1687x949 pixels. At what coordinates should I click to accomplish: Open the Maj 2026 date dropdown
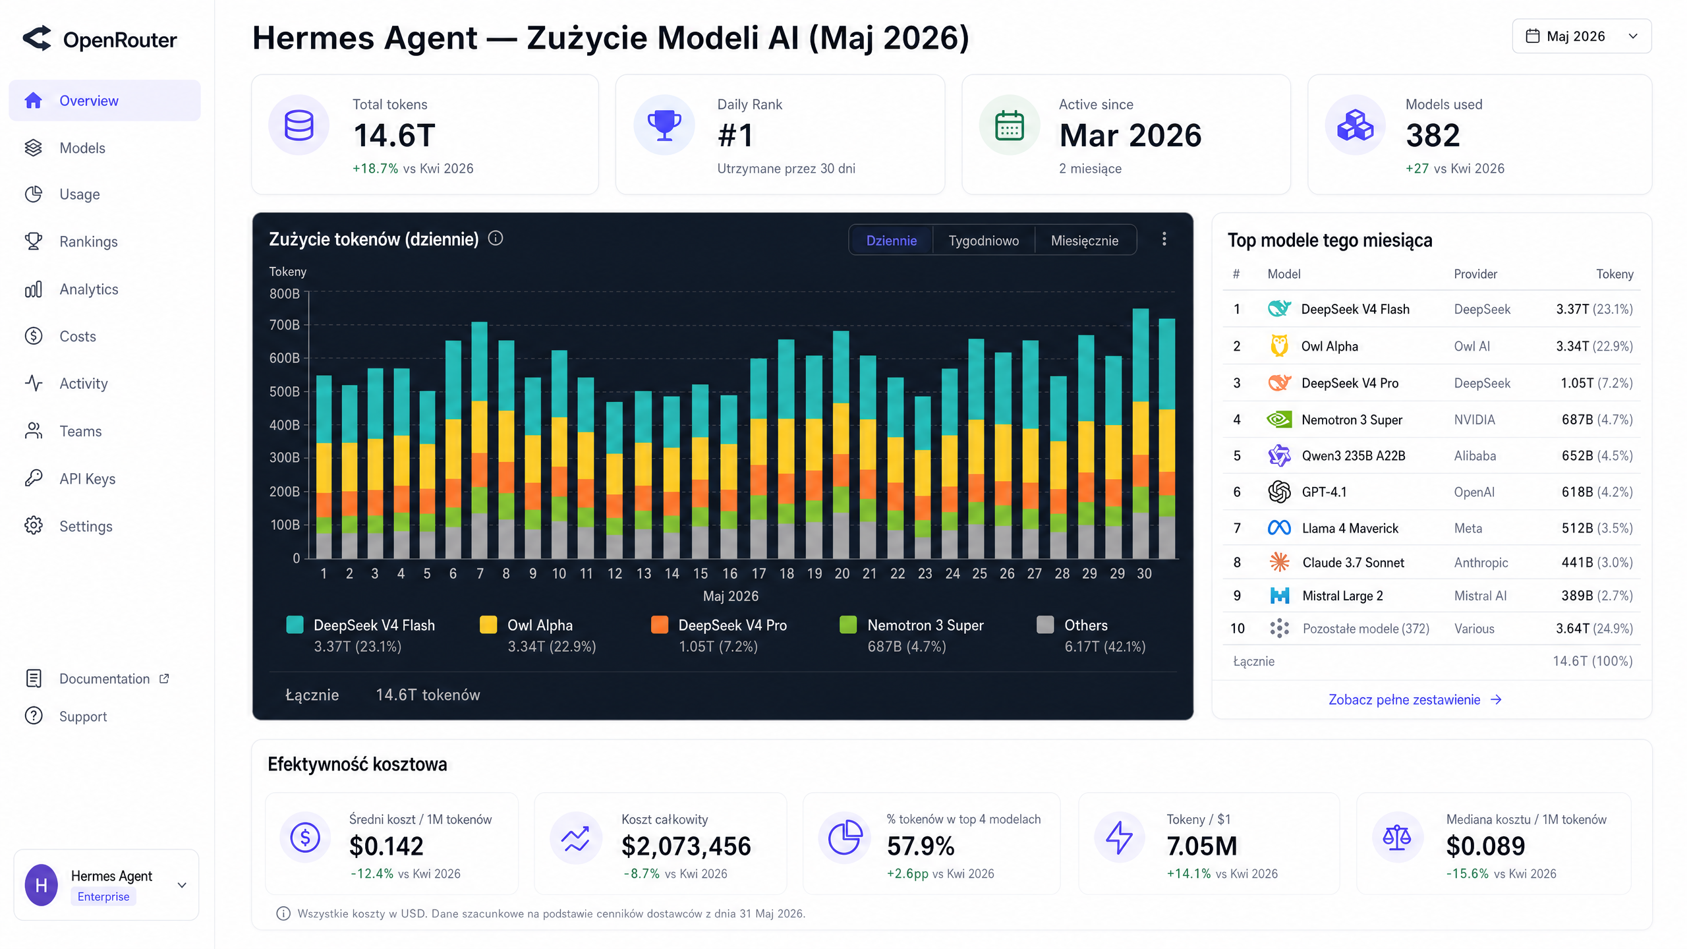point(1582,36)
